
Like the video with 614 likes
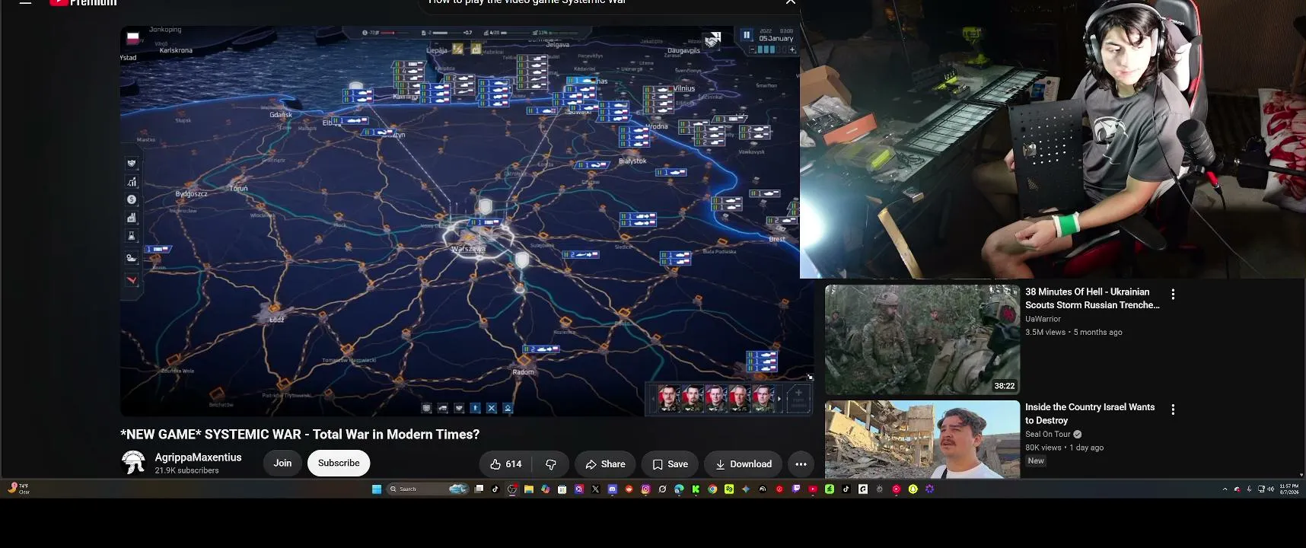506,464
